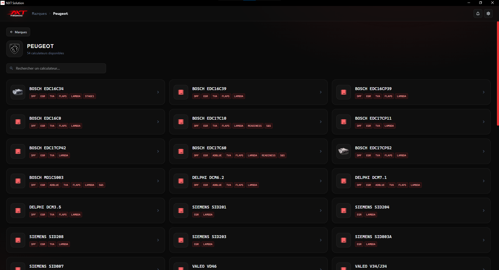This screenshot has height=270, width=499.
Task: Click the chip icon for SIEMENS SID201
Action: [x=181, y=211]
